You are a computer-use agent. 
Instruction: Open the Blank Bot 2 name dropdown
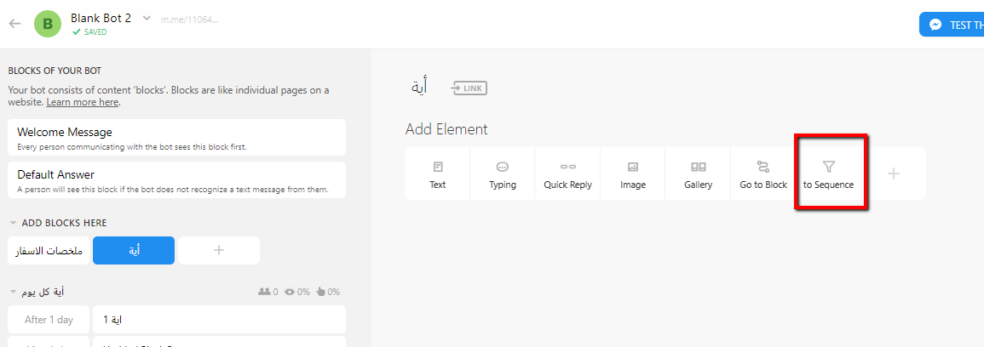147,18
